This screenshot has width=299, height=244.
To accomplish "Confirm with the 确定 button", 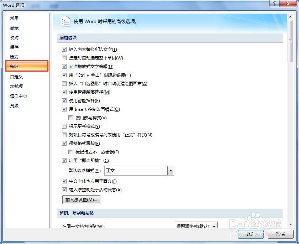I will (251, 234).
